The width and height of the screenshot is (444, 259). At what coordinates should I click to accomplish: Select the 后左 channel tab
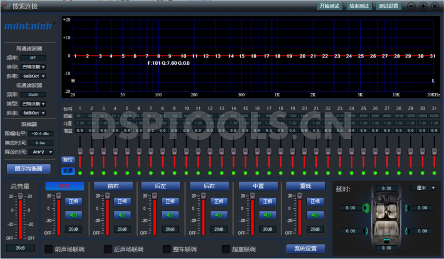coord(160,186)
